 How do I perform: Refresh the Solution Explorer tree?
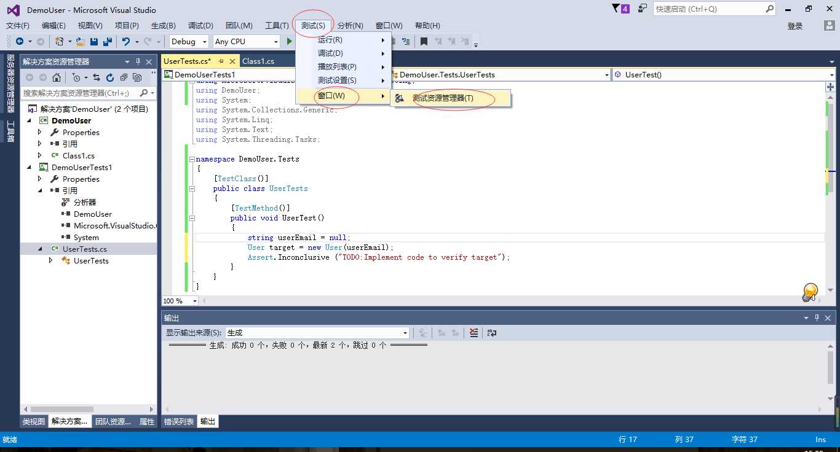(110, 77)
